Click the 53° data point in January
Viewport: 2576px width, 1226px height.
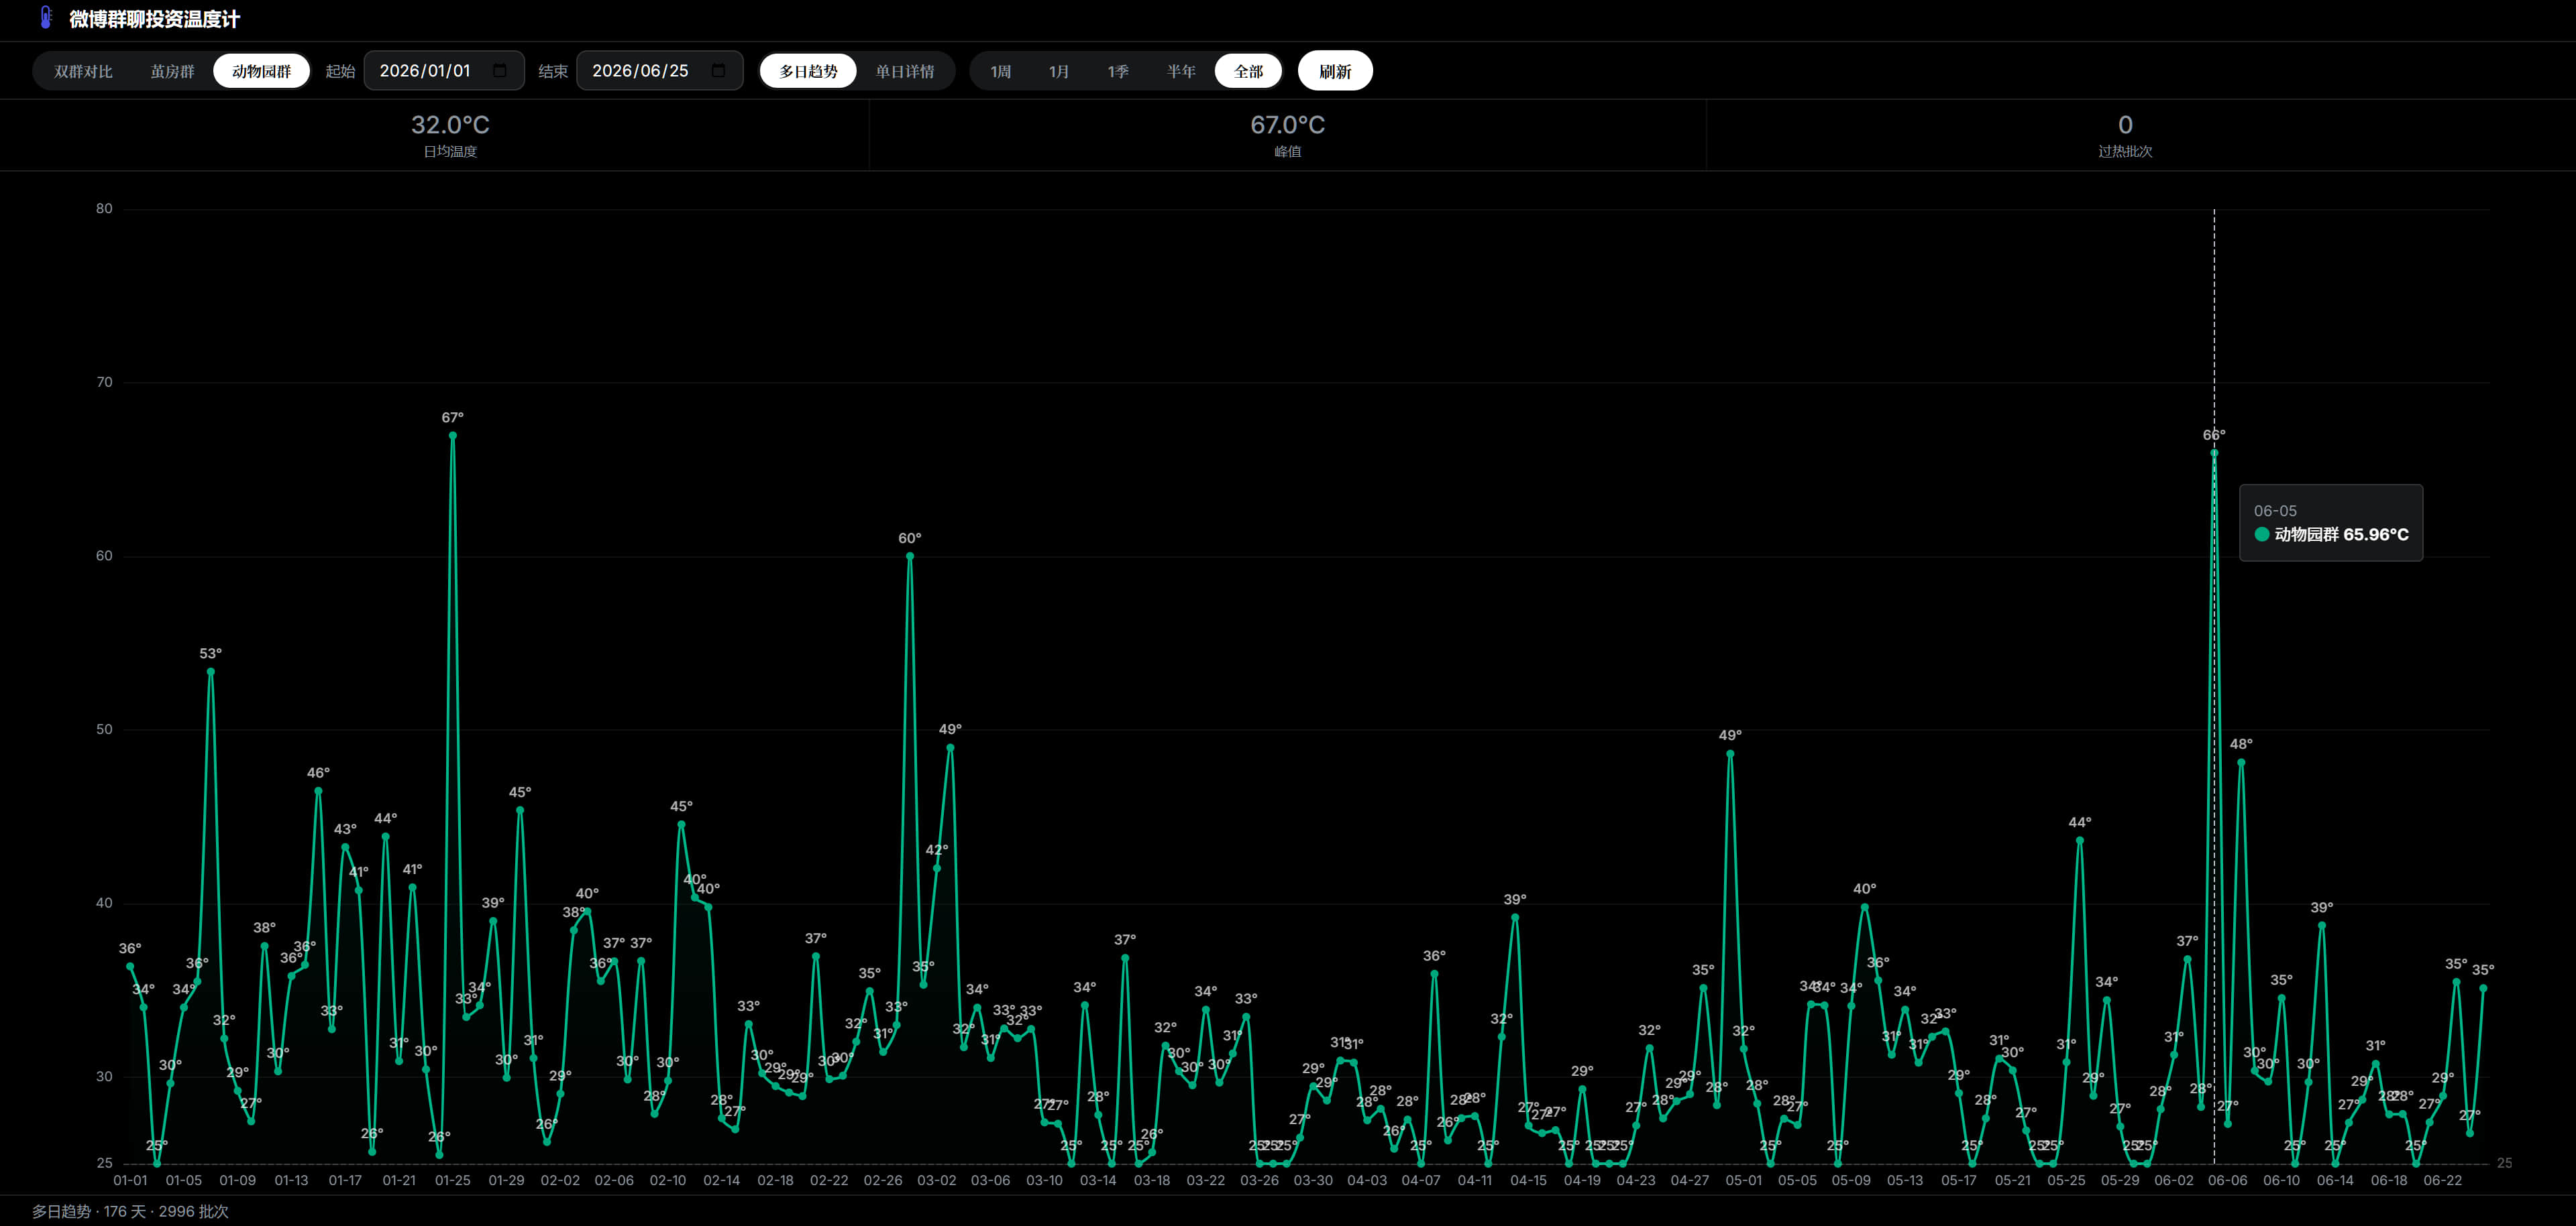coord(211,672)
